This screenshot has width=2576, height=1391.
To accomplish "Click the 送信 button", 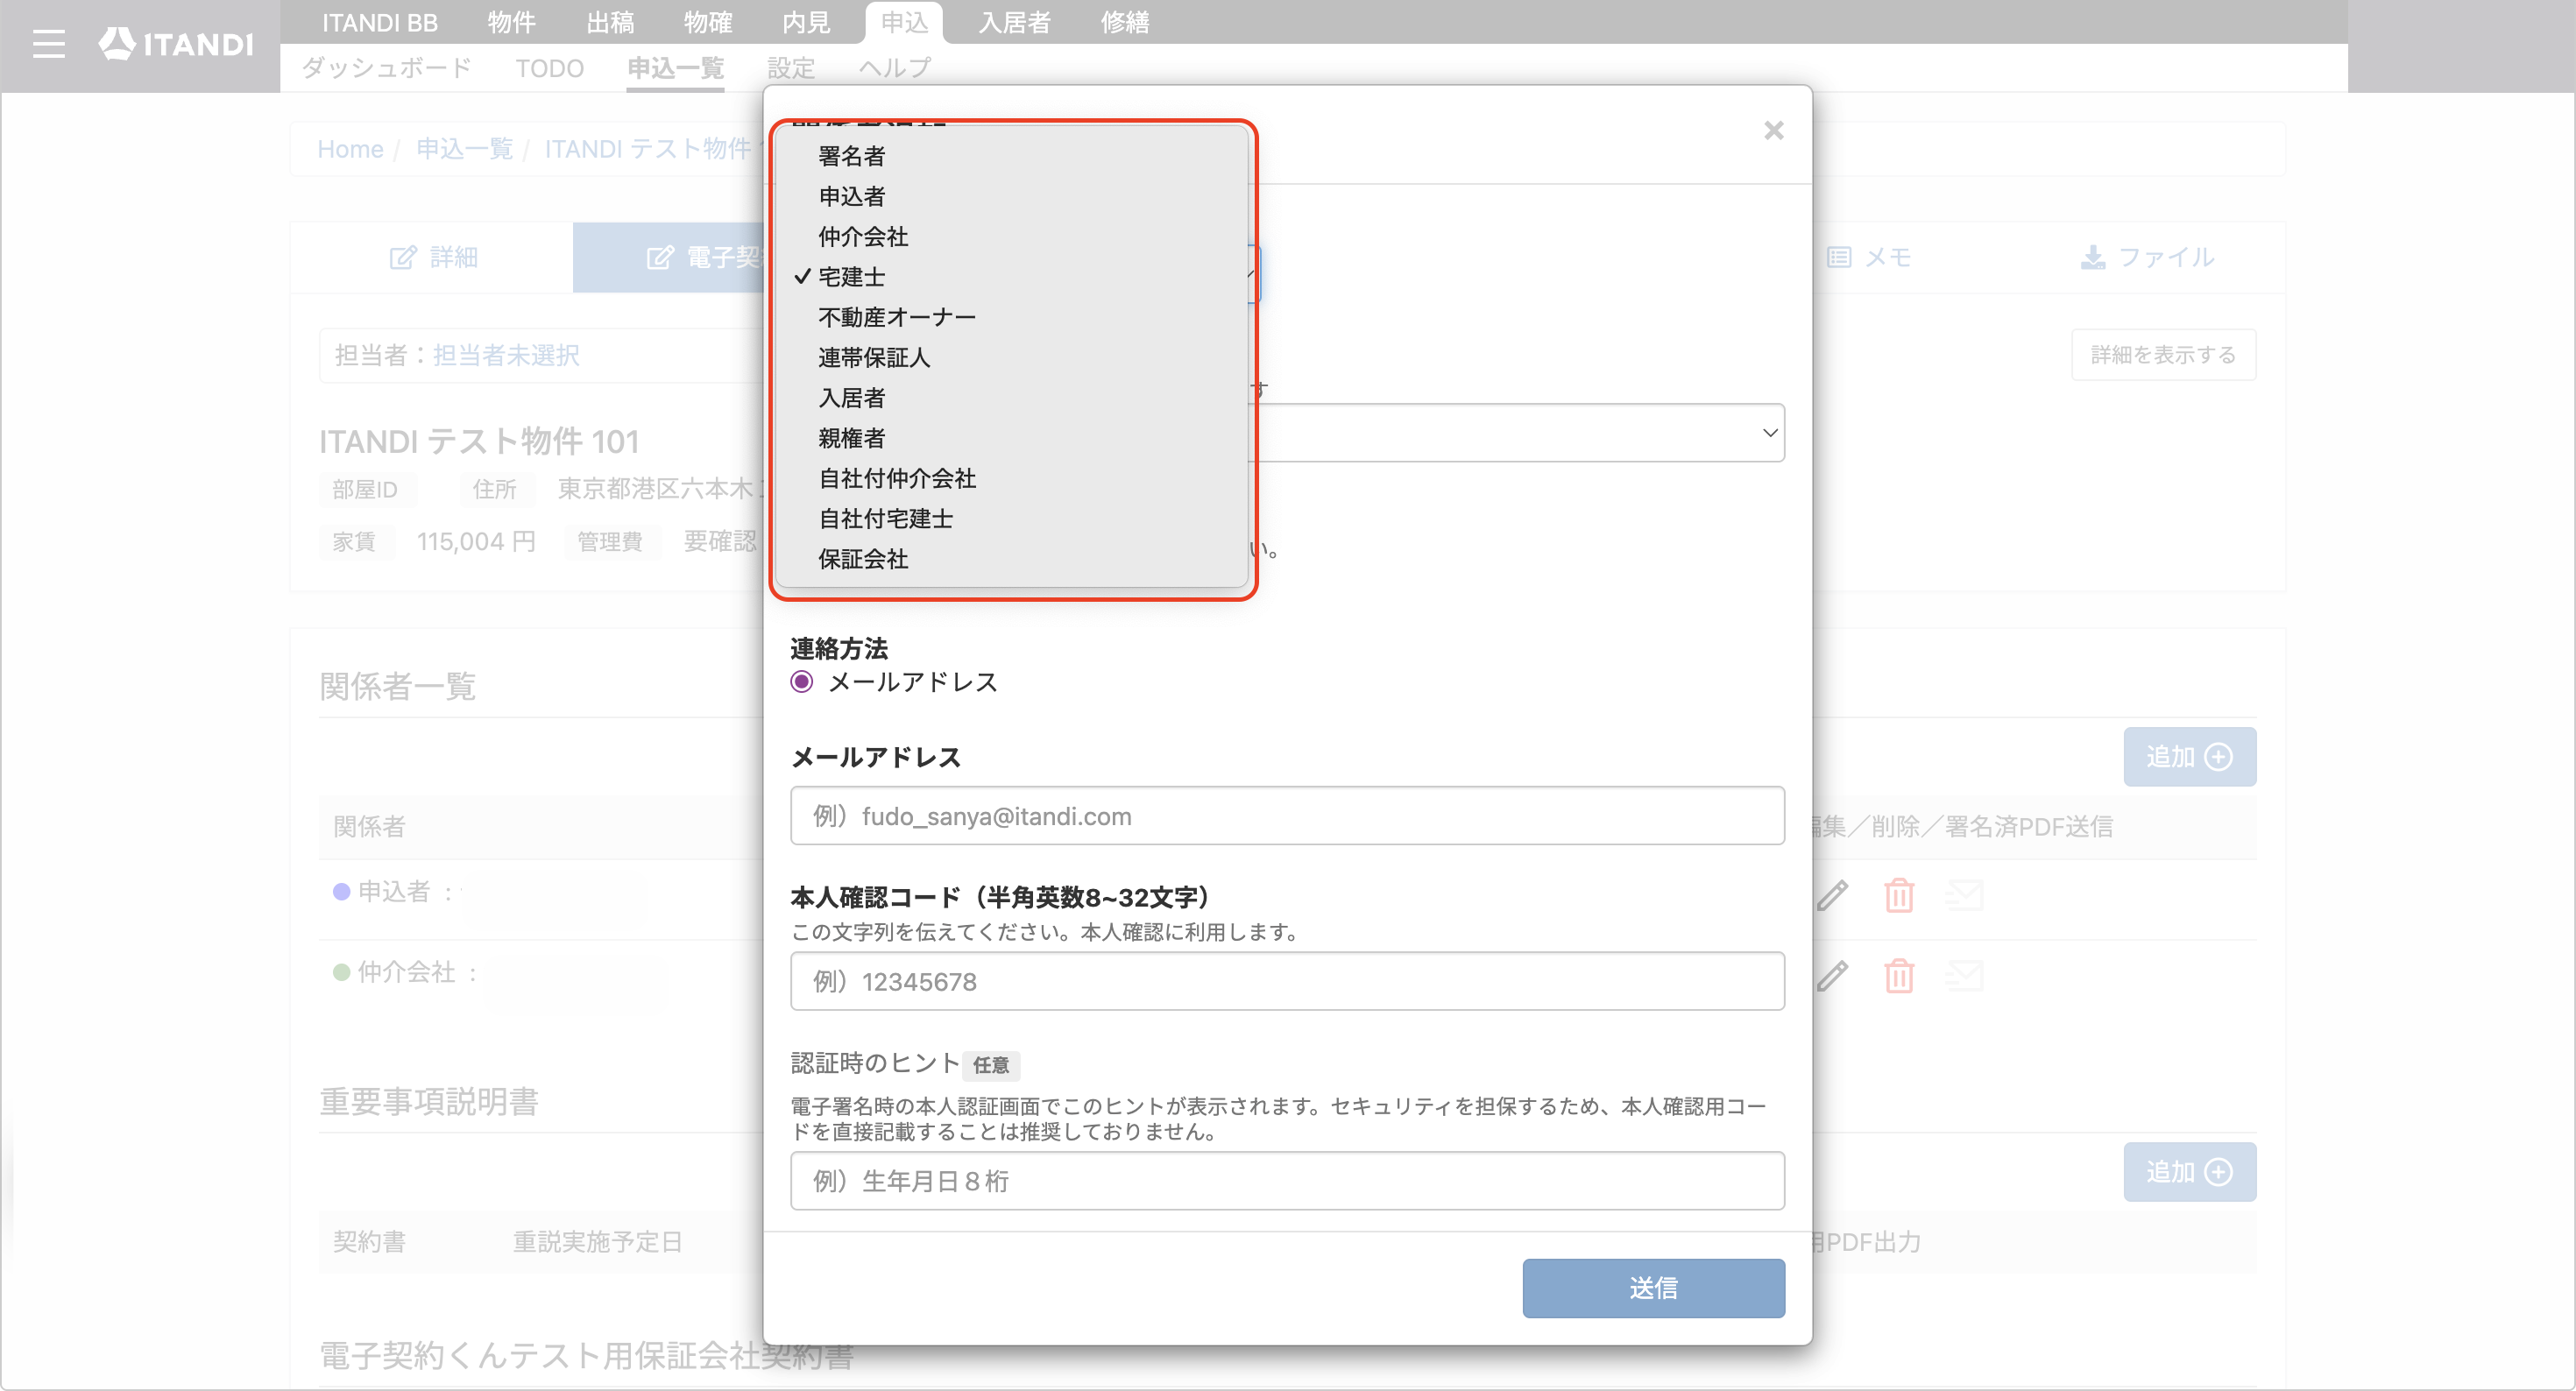I will (x=1653, y=1288).
